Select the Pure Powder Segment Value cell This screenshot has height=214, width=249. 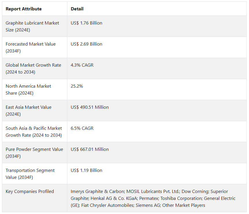tap(34, 153)
